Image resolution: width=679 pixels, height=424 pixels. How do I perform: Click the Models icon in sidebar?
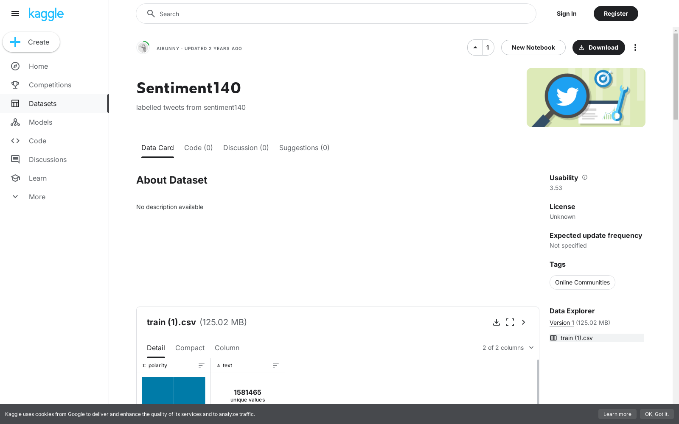(x=15, y=122)
